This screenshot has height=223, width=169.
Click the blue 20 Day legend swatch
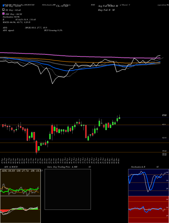point(3,5)
